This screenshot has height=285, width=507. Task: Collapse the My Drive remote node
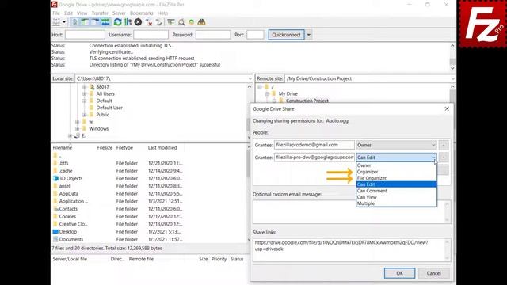click(267, 93)
